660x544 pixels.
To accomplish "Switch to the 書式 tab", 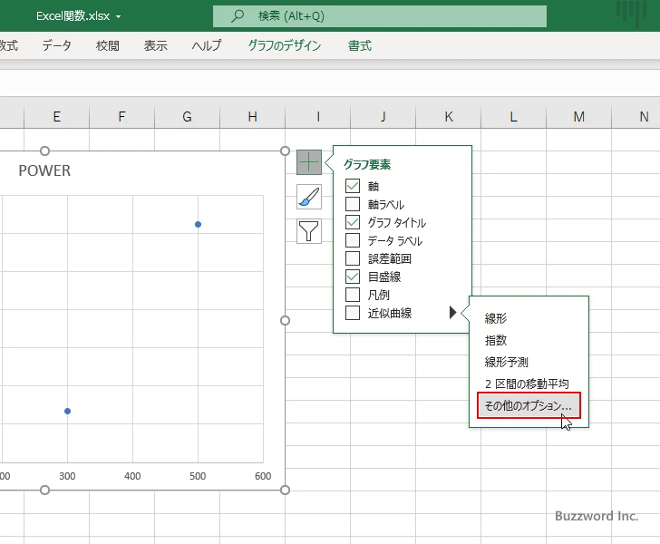I will [359, 45].
